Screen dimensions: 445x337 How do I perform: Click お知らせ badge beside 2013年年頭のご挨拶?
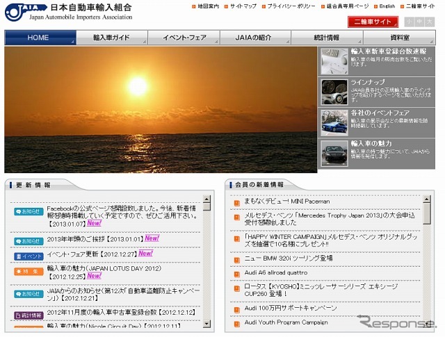coord(29,241)
